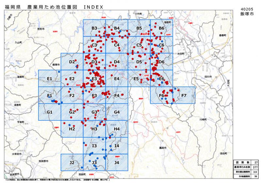Click the 図郭数 legend row
This screenshot has width=261, height=185.
246,162
